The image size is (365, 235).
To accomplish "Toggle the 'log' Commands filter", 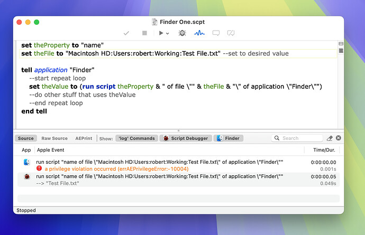I will (x=136, y=138).
